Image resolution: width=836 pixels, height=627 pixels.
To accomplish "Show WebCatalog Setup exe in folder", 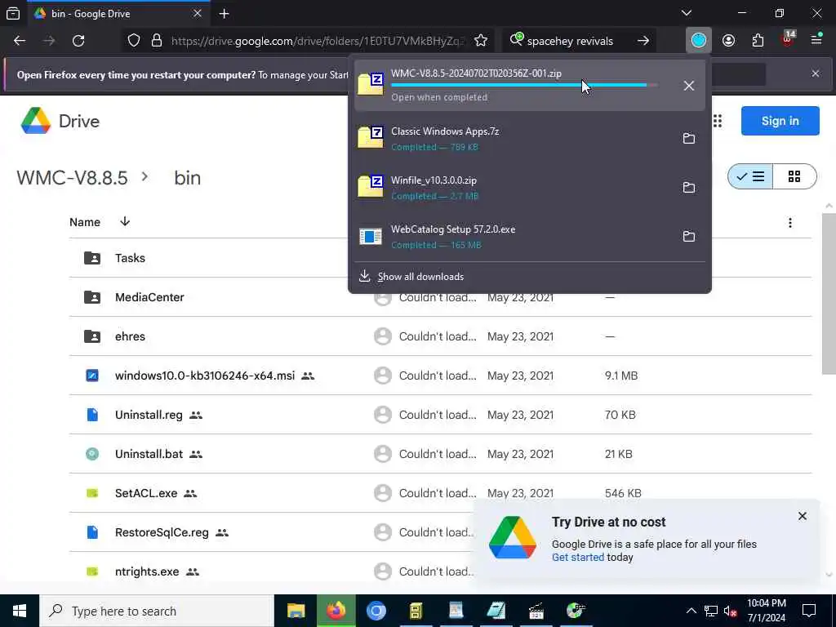I will pos(689,237).
